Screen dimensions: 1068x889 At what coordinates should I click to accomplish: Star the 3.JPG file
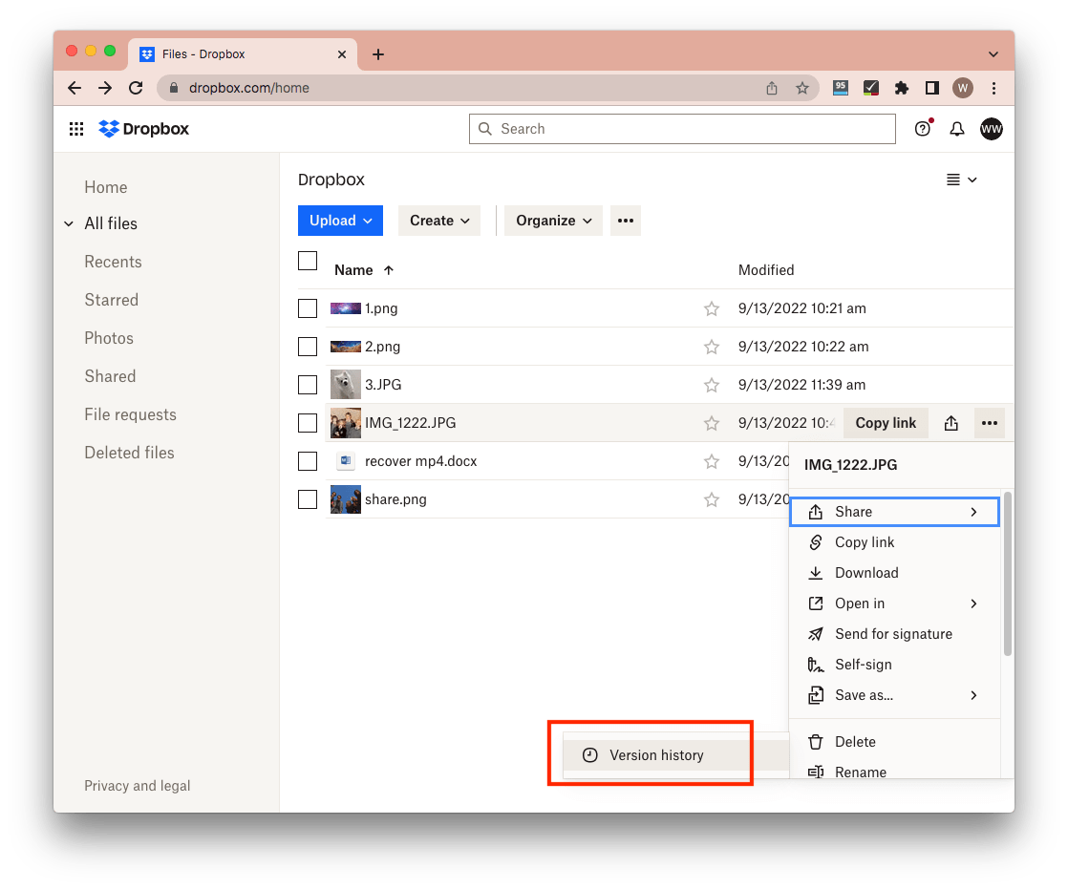click(711, 385)
